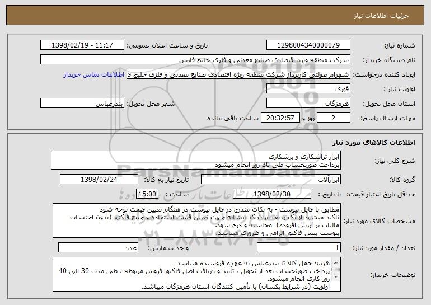Click the quantity field showing 1
The image size is (431, 305).
pyautogui.click(x=299, y=248)
